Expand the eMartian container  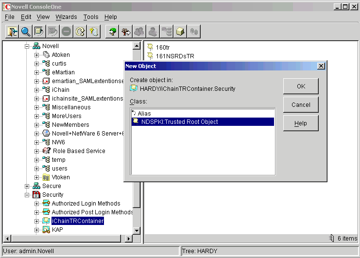(x=36, y=72)
